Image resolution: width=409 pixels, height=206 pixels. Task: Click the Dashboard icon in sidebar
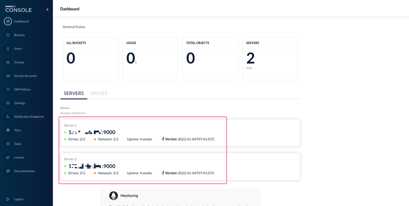pyautogui.click(x=8, y=22)
